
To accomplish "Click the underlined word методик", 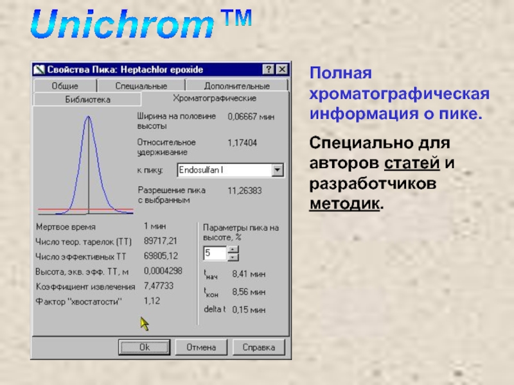I will (x=344, y=203).
